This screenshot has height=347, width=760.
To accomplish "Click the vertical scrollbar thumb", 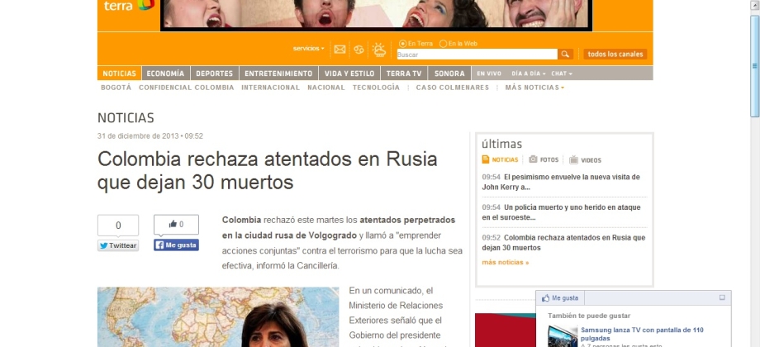I will 755,65.
